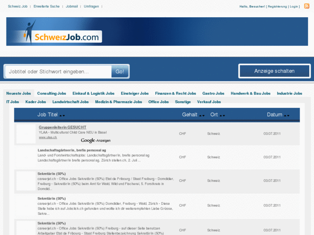Viewport: 314px width, 235px height.
Task: Click the Registrierung link
Action: [277, 6]
